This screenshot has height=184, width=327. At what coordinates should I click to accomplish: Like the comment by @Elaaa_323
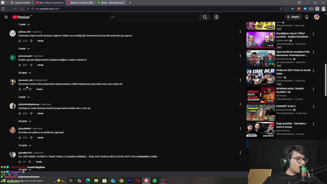tap(20, 41)
